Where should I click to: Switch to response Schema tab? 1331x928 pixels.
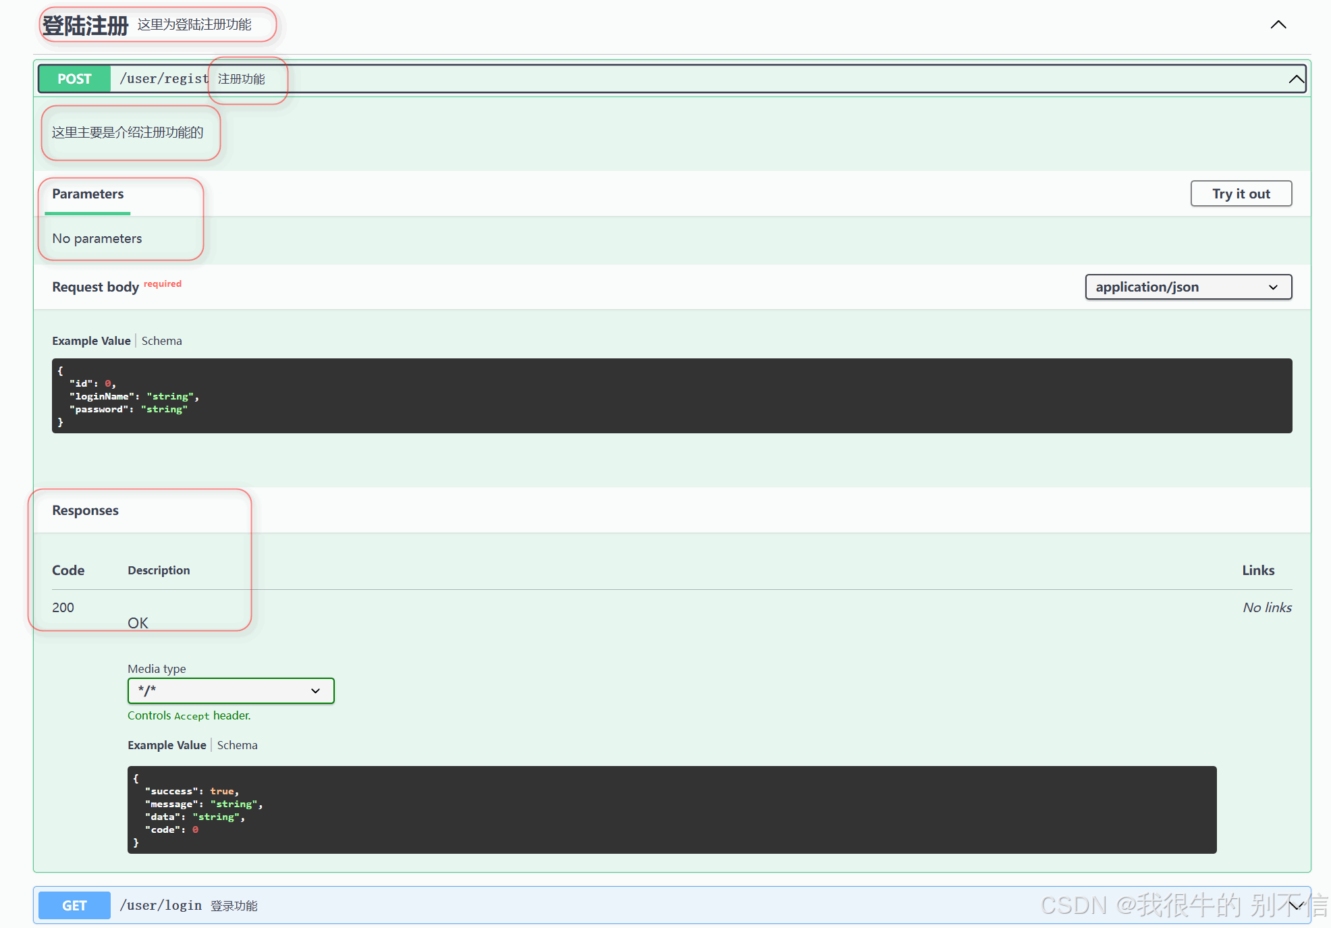pyautogui.click(x=237, y=745)
